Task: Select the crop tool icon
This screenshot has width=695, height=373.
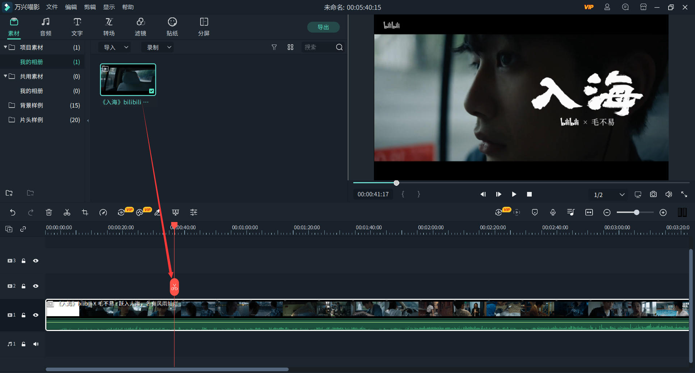Action: [85, 213]
